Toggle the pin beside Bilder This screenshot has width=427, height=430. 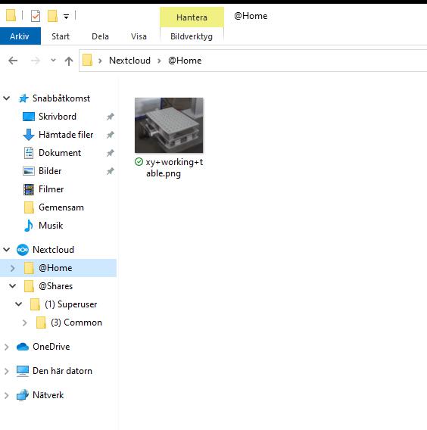(x=111, y=171)
